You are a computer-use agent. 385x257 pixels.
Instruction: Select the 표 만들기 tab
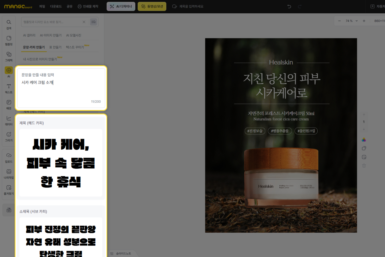55,47
